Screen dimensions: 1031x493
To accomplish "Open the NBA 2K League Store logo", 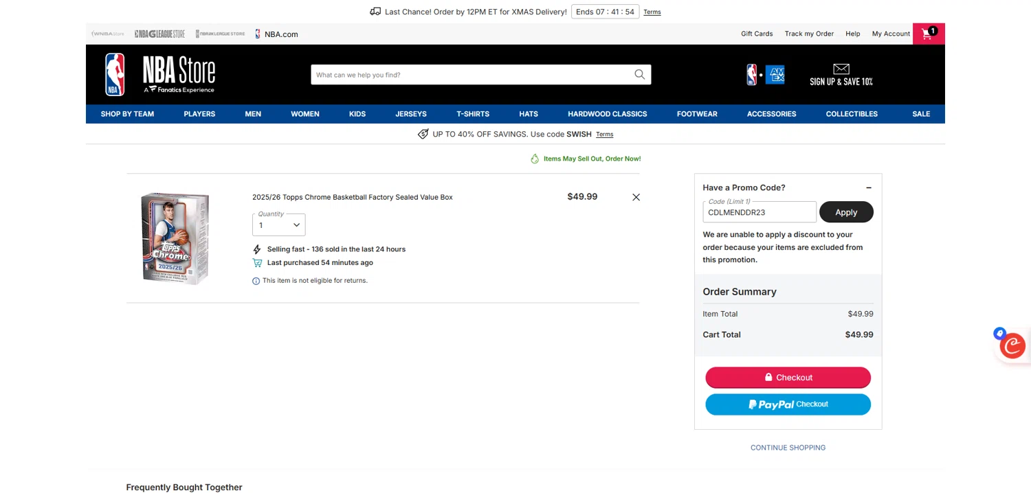I will tap(220, 34).
